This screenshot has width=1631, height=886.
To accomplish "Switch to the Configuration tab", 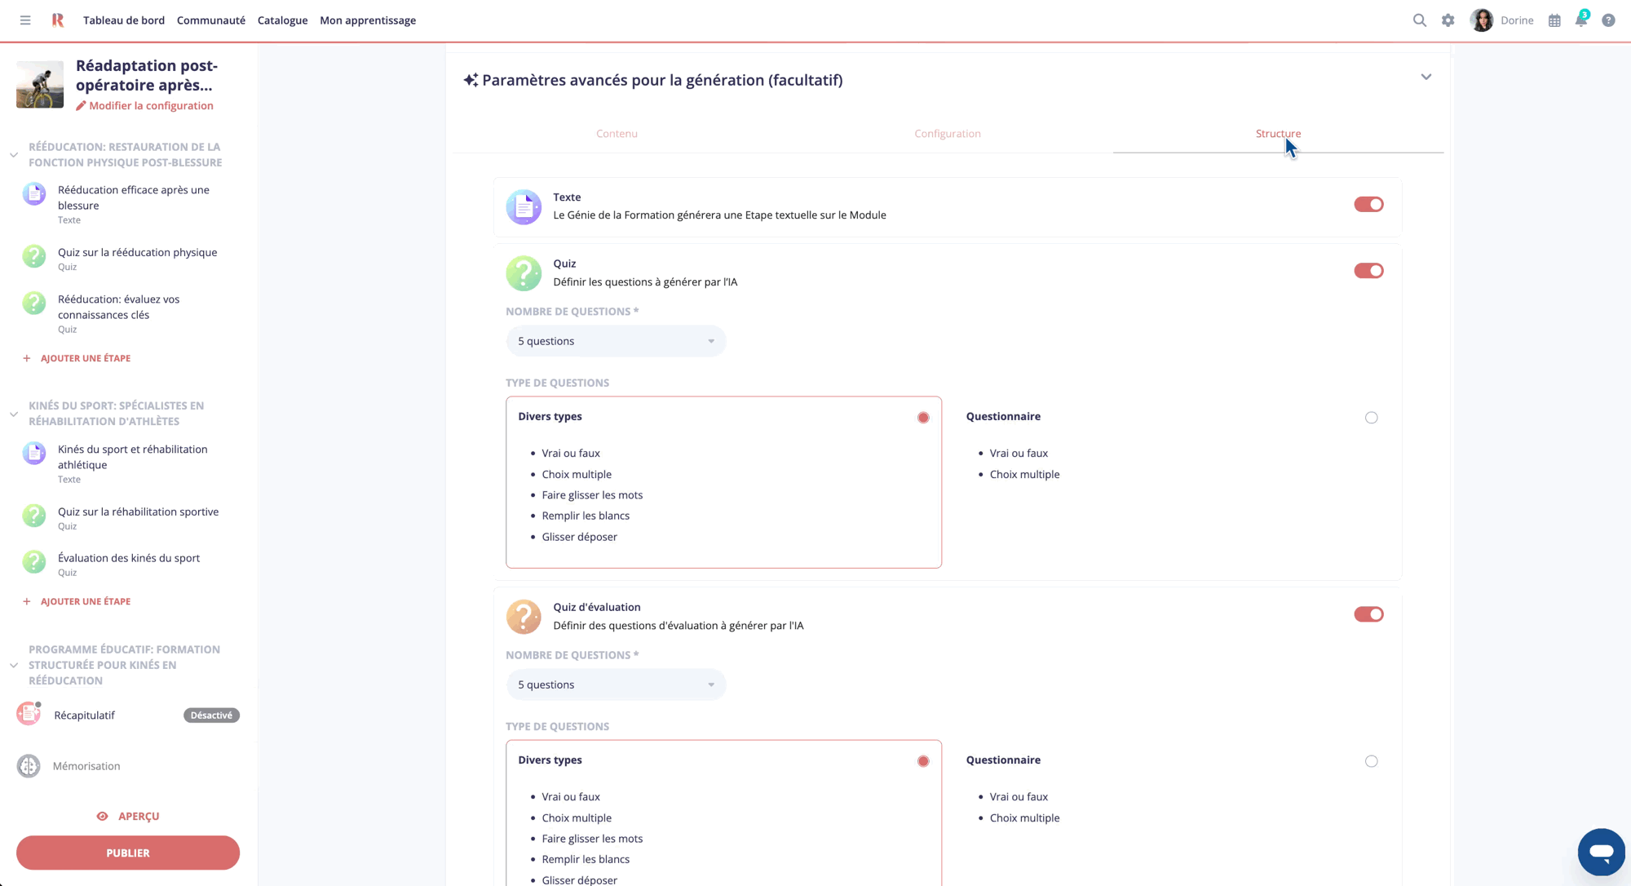I will point(947,133).
